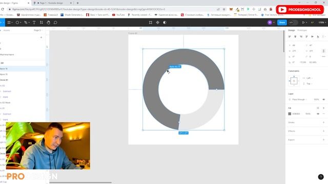Switch to Page 1 Youtube design browser tab
The width and height of the screenshot is (328, 184).
point(53,3)
